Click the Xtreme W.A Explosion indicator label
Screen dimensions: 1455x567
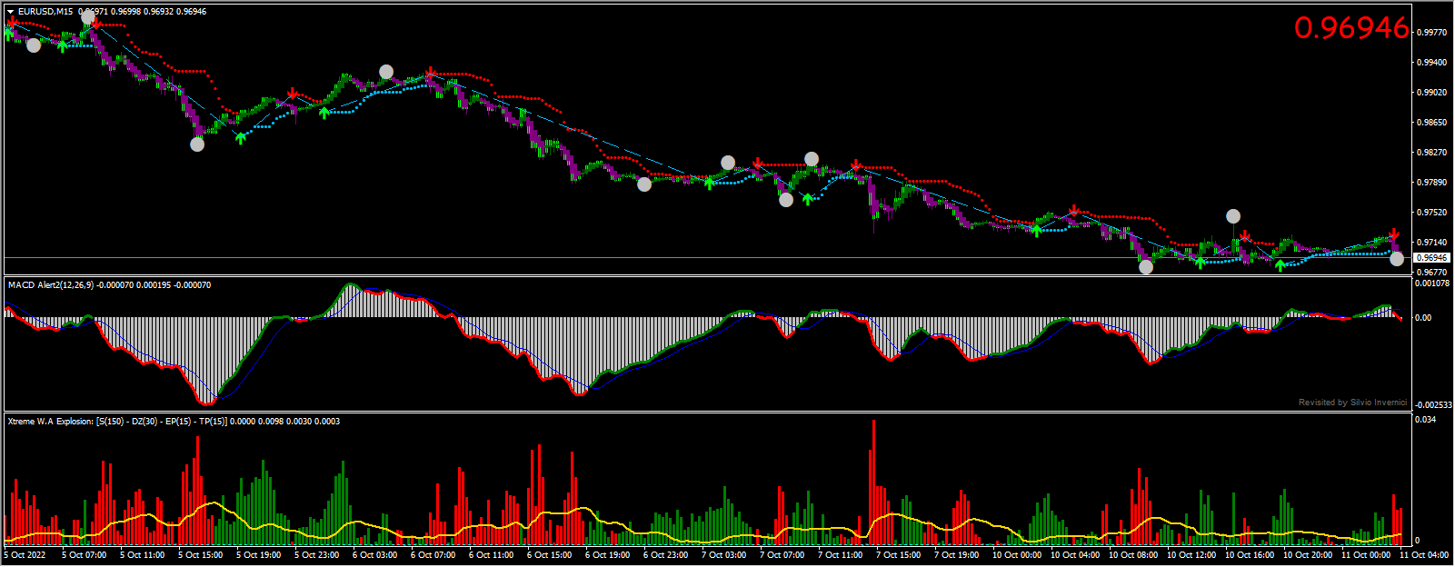[x=50, y=422]
